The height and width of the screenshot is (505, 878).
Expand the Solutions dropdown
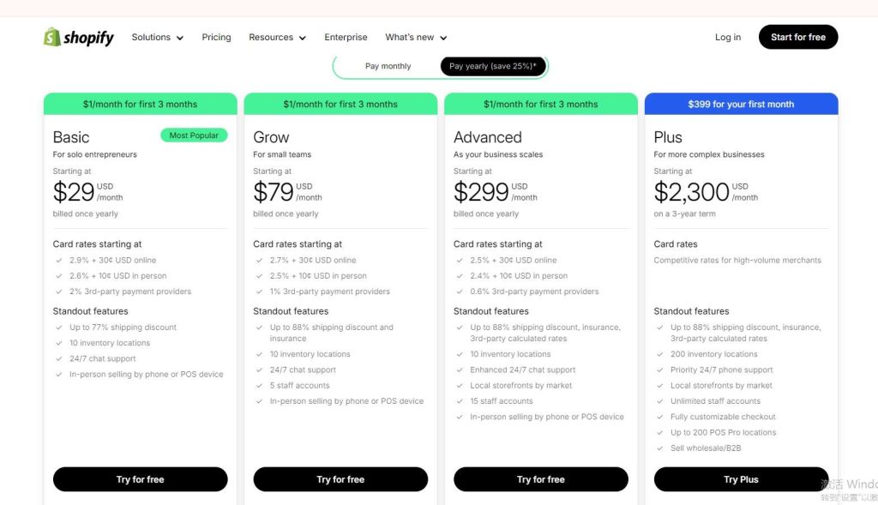click(x=157, y=37)
